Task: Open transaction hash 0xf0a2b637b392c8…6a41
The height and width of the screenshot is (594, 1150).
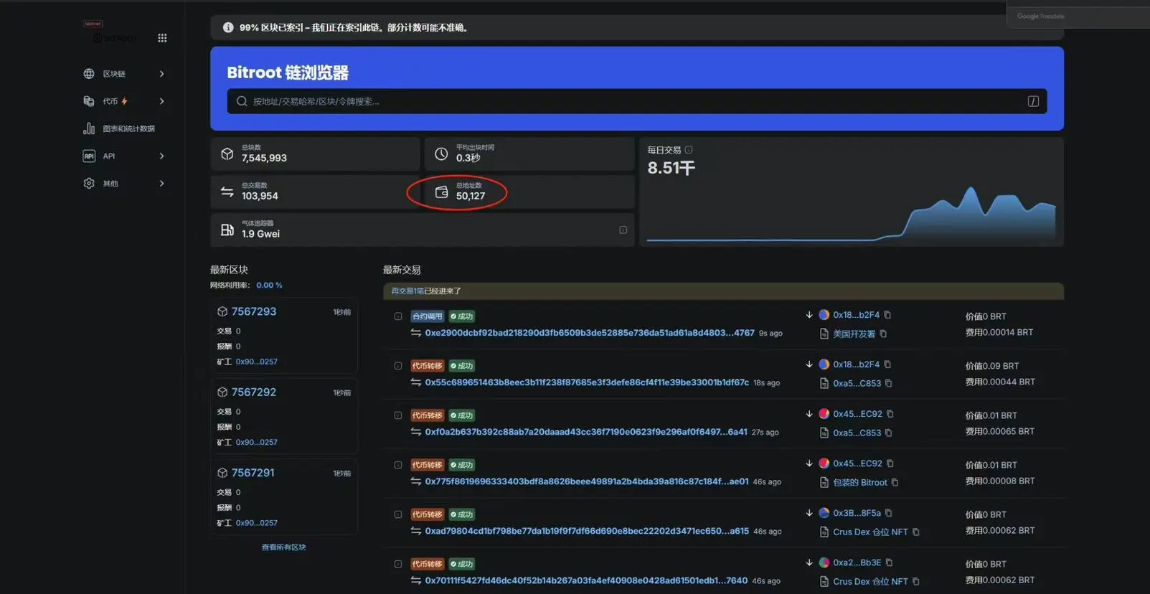Action: click(586, 432)
